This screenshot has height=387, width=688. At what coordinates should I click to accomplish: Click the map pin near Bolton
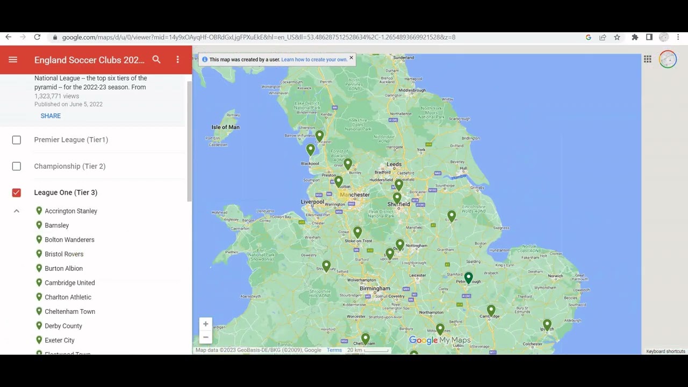pyautogui.click(x=339, y=182)
